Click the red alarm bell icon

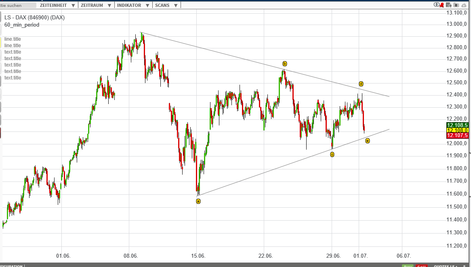click(442, 5)
